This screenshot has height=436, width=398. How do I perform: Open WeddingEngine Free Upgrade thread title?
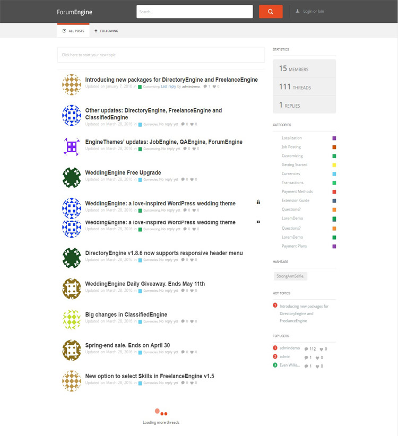point(123,173)
